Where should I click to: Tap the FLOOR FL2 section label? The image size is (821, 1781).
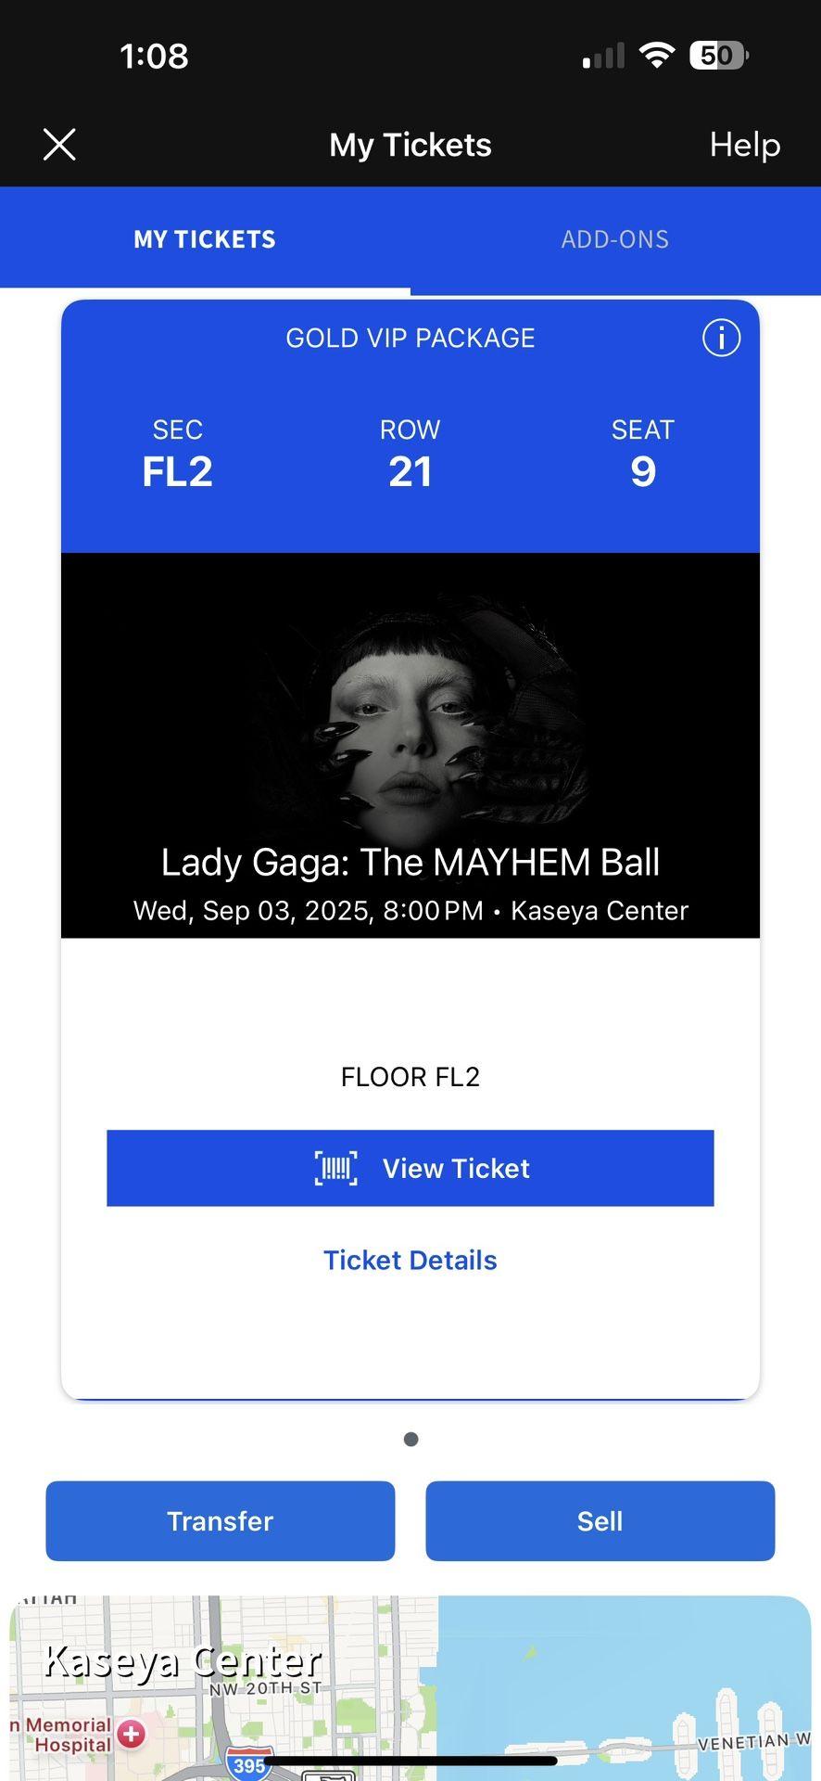tap(410, 1077)
